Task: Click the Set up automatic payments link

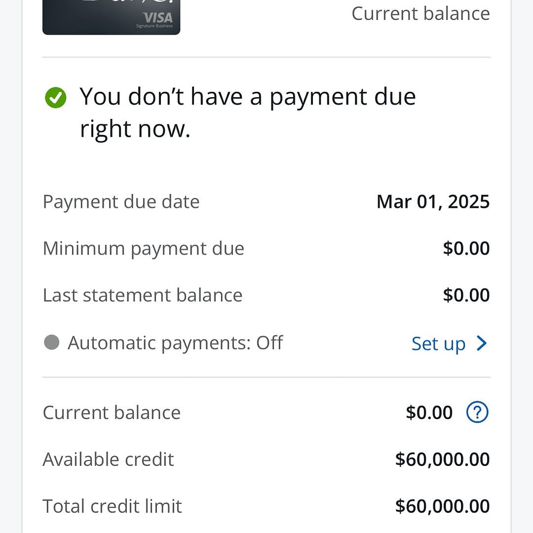Action: pos(438,343)
